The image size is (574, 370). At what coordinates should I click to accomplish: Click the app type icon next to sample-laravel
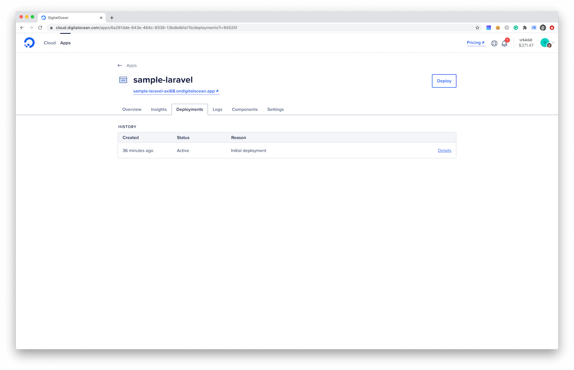coord(124,79)
